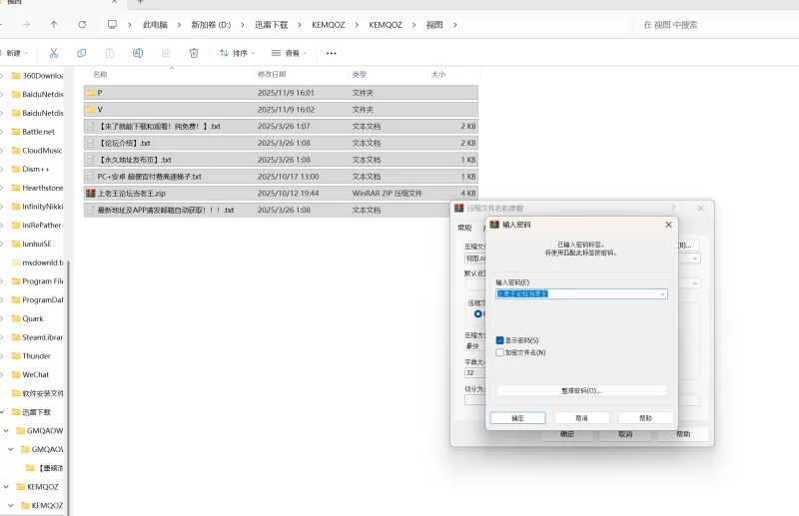Open the 排序 sort dropdown
This screenshot has width=799, height=516.
237,53
